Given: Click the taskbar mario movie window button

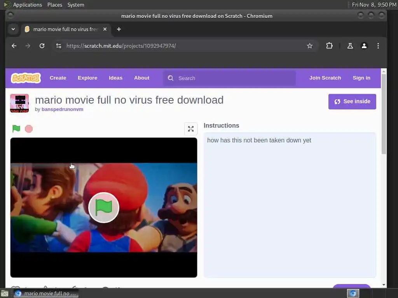Looking at the screenshot, I should pos(46,293).
